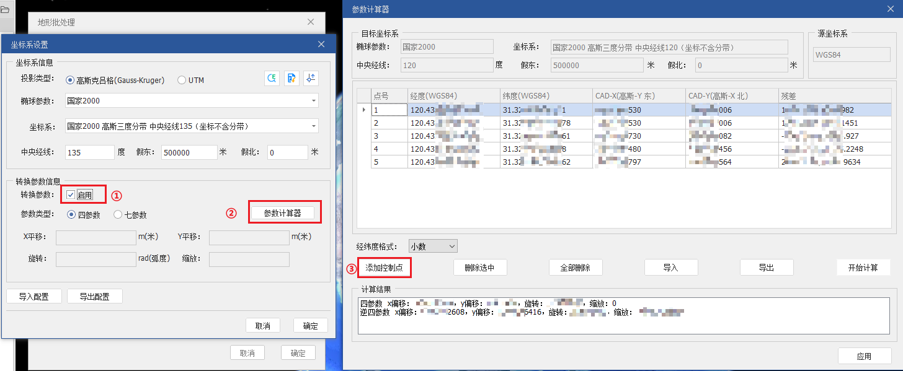The width and height of the screenshot is (903, 371).
Task: Select the UTM projection type
Action: (182, 80)
